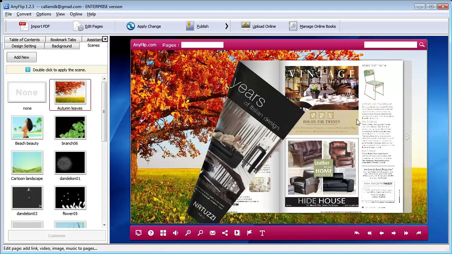Switch to Background tab
Viewport: 452px width, 254px height.
click(x=62, y=46)
